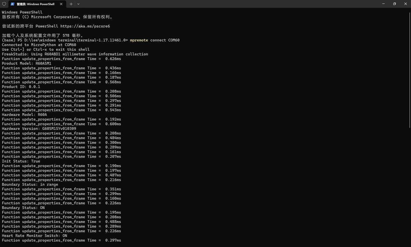Viewport: 411px width, 247px height.
Task: Minimize the terminal window
Action: click(x=383, y=4)
